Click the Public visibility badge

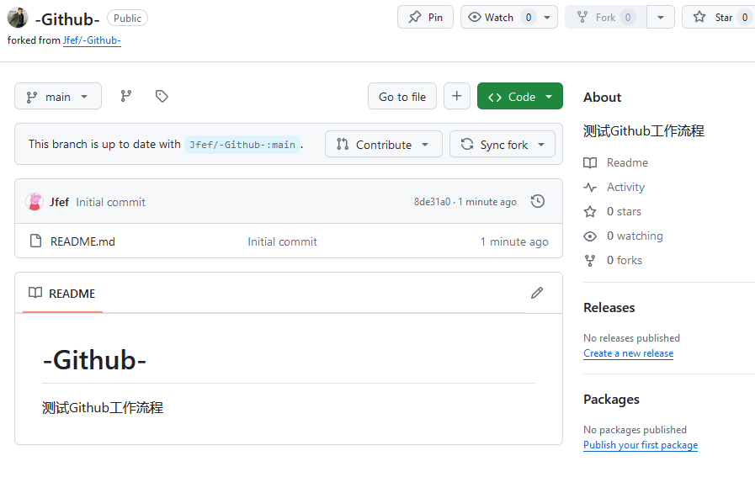click(x=127, y=19)
